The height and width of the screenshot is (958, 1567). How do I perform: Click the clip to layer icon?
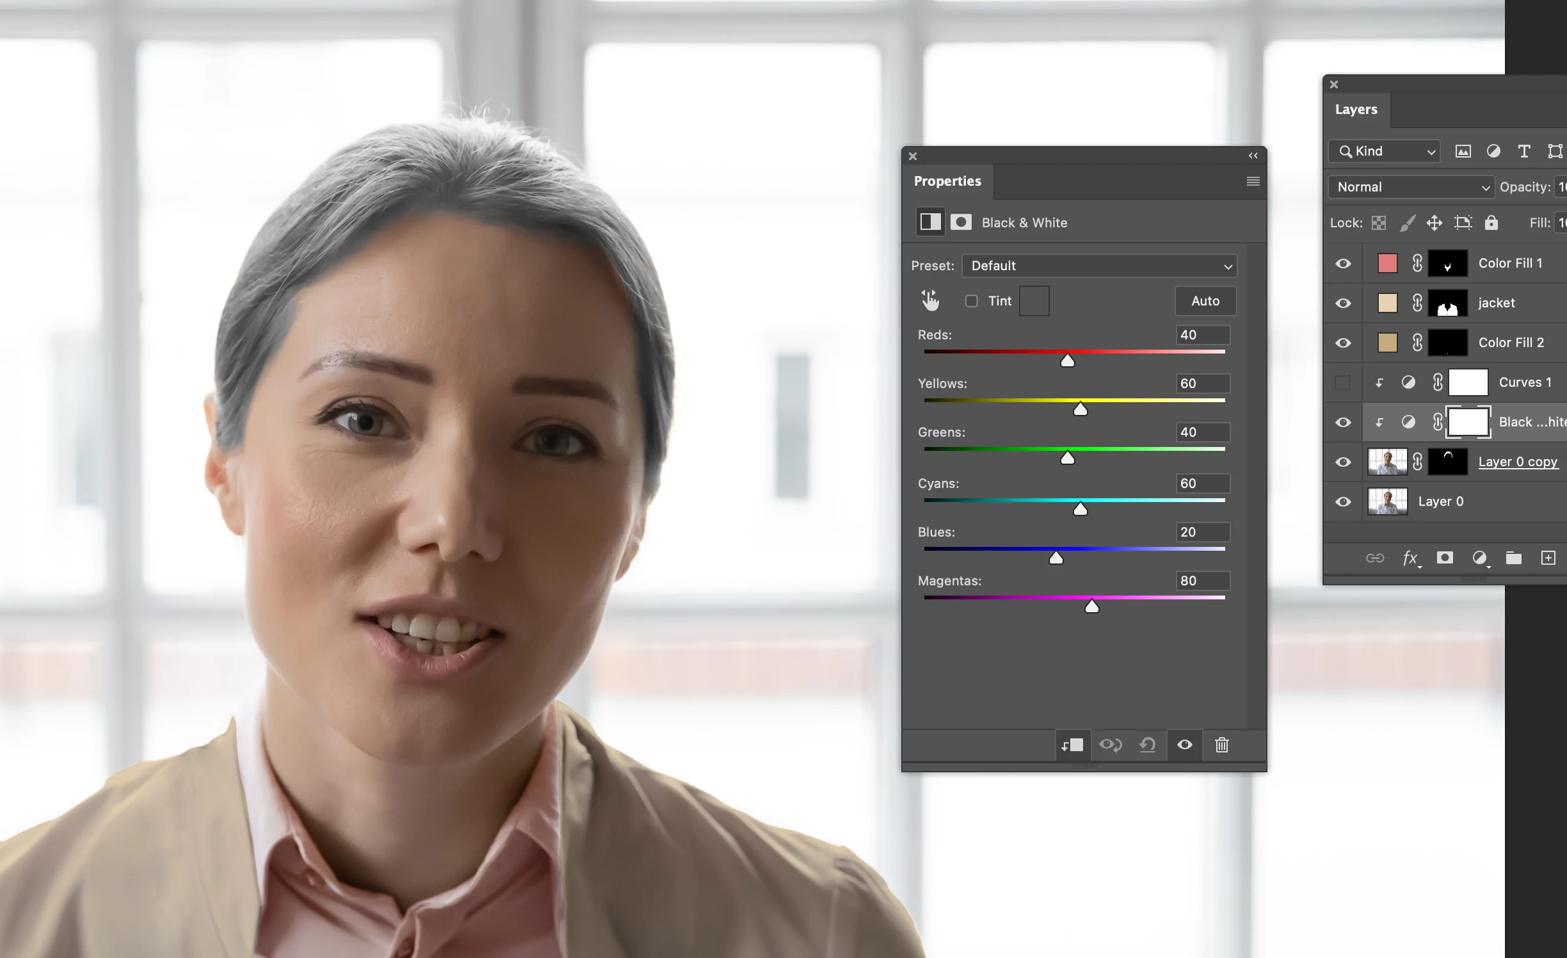(x=1072, y=745)
